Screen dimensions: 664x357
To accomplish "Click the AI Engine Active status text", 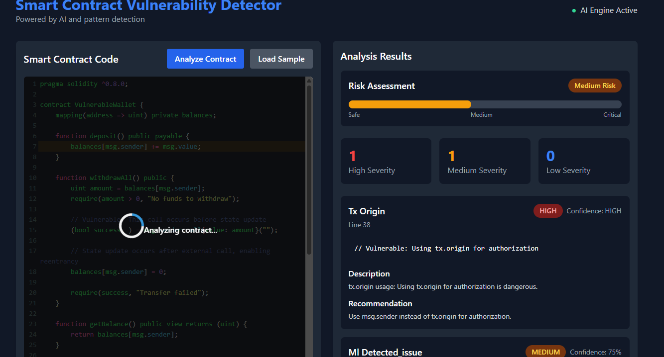I will (x=609, y=10).
